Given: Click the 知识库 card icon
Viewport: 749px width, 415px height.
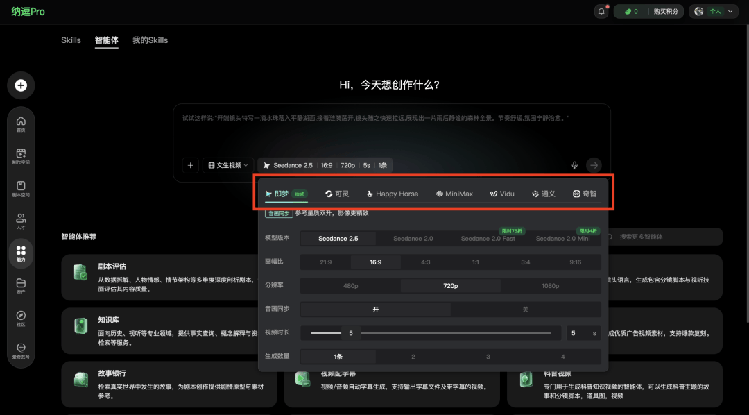Looking at the screenshot, I should [80, 326].
